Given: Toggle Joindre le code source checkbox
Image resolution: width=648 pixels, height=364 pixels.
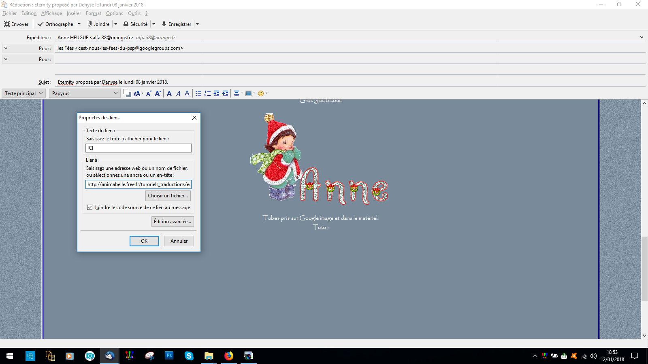Looking at the screenshot, I should [x=90, y=207].
